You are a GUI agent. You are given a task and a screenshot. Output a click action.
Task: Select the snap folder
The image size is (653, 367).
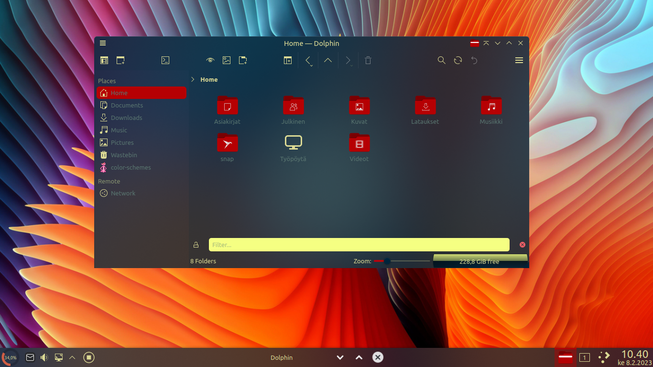coord(228,147)
